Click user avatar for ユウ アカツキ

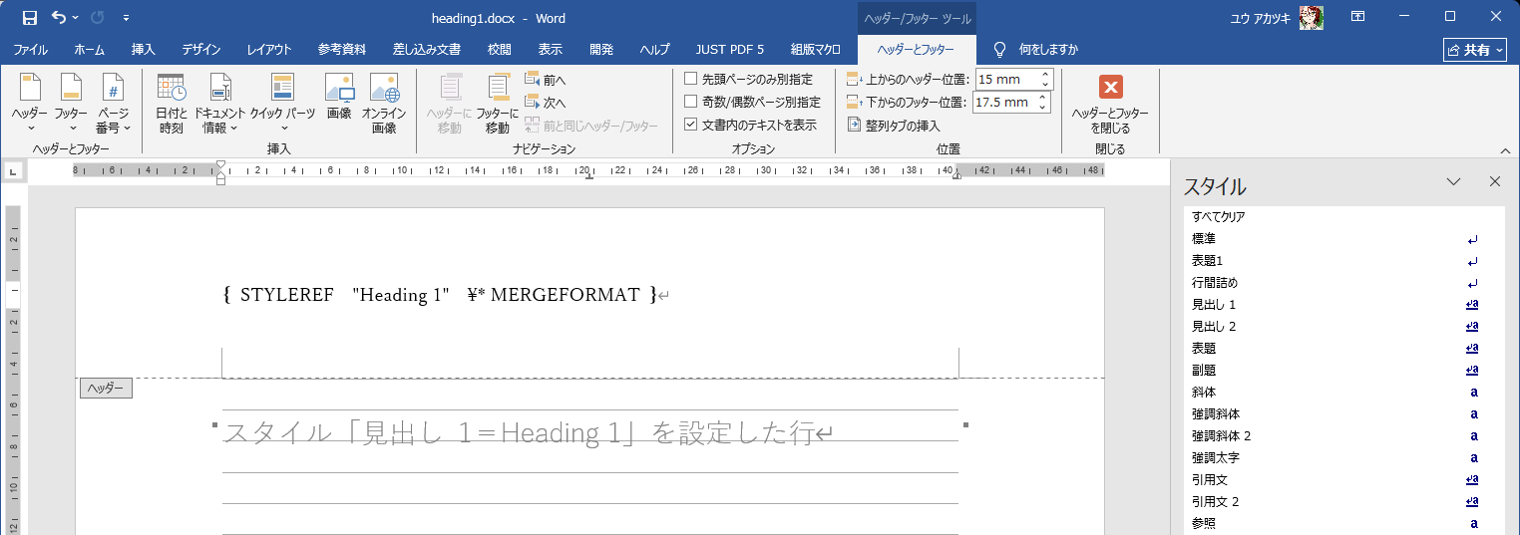[1312, 18]
